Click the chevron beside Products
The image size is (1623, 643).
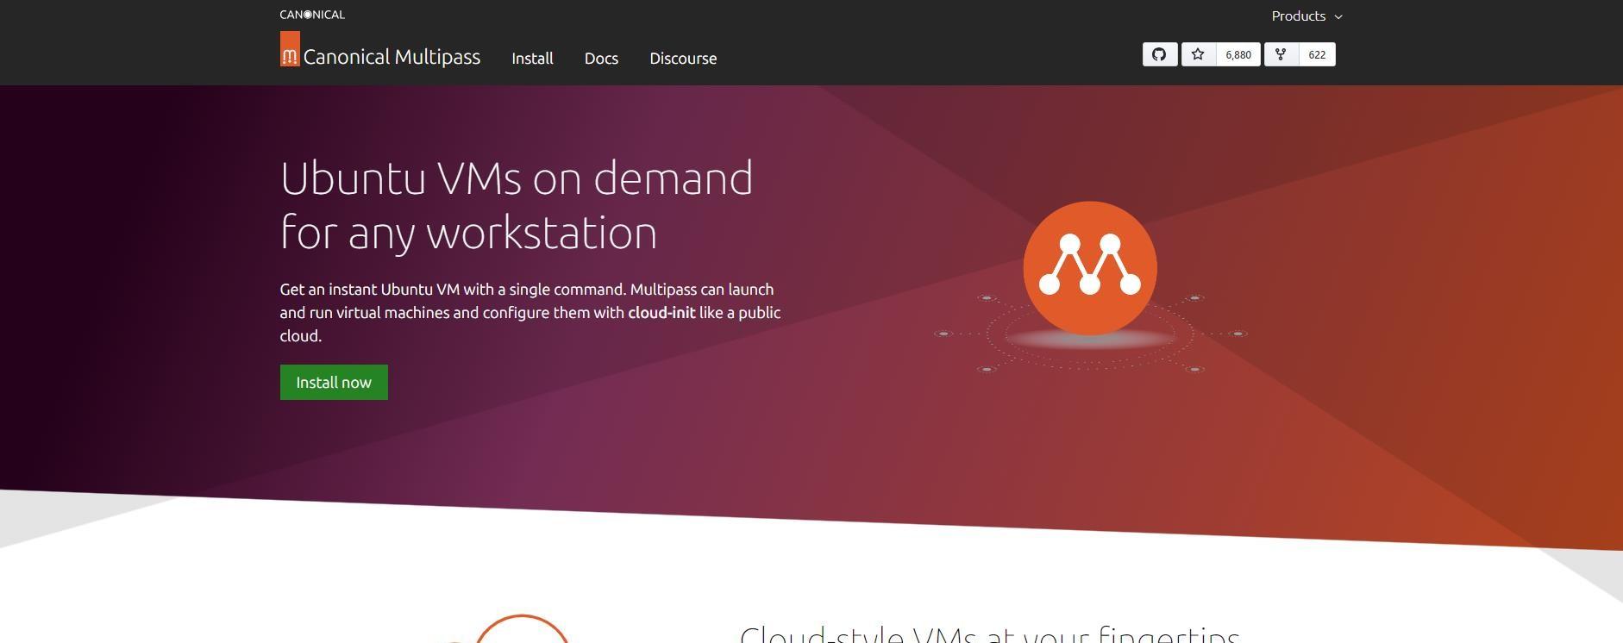pos(1338,17)
